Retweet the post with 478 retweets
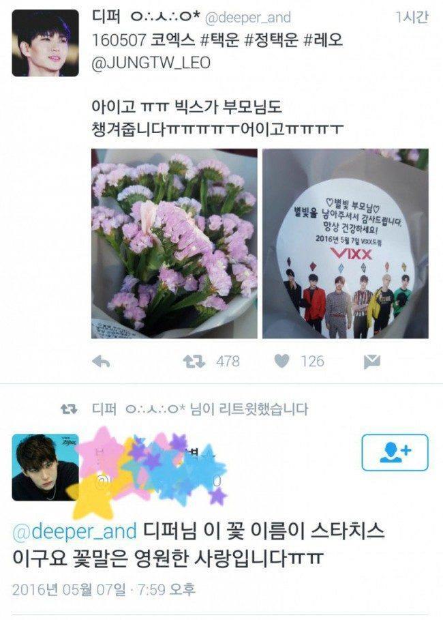Screen dimensions: 443x620 tap(194, 361)
